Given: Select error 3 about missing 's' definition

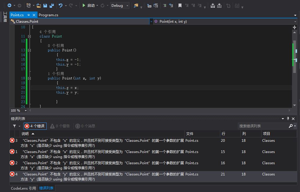Looking at the screenshot, I should click(153, 143).
